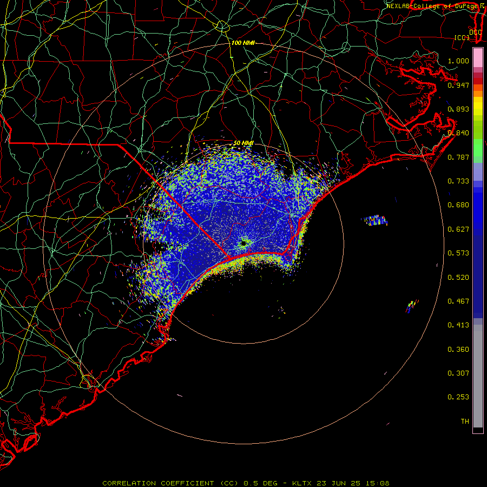Viewport: 487px width, 487px height.
Task: Click the 100 NMI range ring label
Action: (x=243, y=43)
